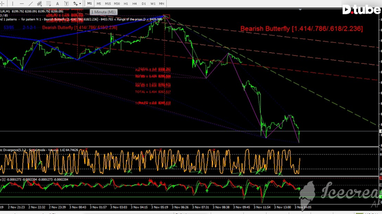Image resolution: width=382 pixels, height=214 pixels.
Task: Select the text tool (letter A)
Action: click(x=57, y=4)
